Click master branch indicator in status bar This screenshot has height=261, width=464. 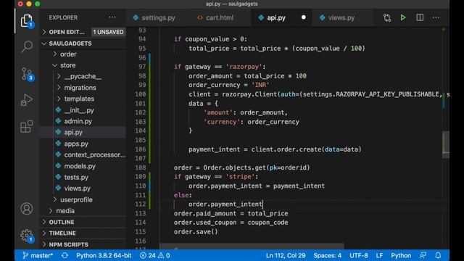[x=38, y=255]
